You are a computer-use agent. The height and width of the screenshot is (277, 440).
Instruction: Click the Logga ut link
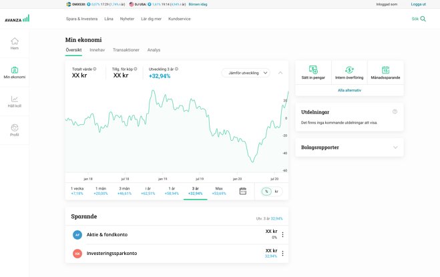point(418,4)
